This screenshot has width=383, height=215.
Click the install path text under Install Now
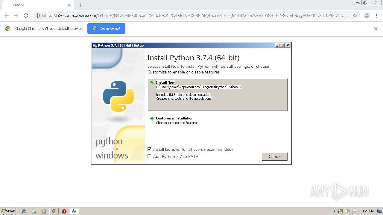click(x=199, y=87)
